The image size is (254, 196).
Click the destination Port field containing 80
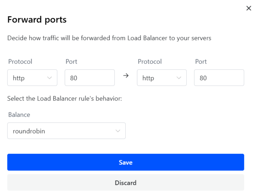(x=219, y=78)
